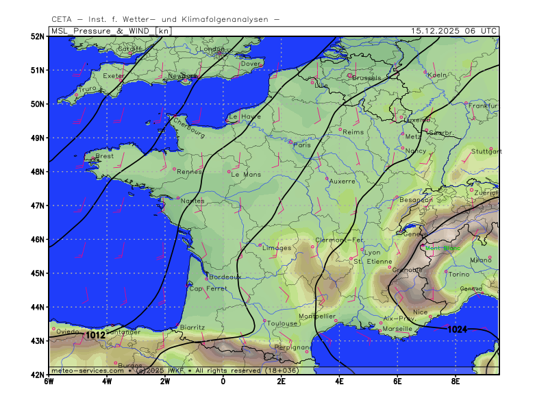
Task: Select the Brest city marker
Action: tap(93, 160)
